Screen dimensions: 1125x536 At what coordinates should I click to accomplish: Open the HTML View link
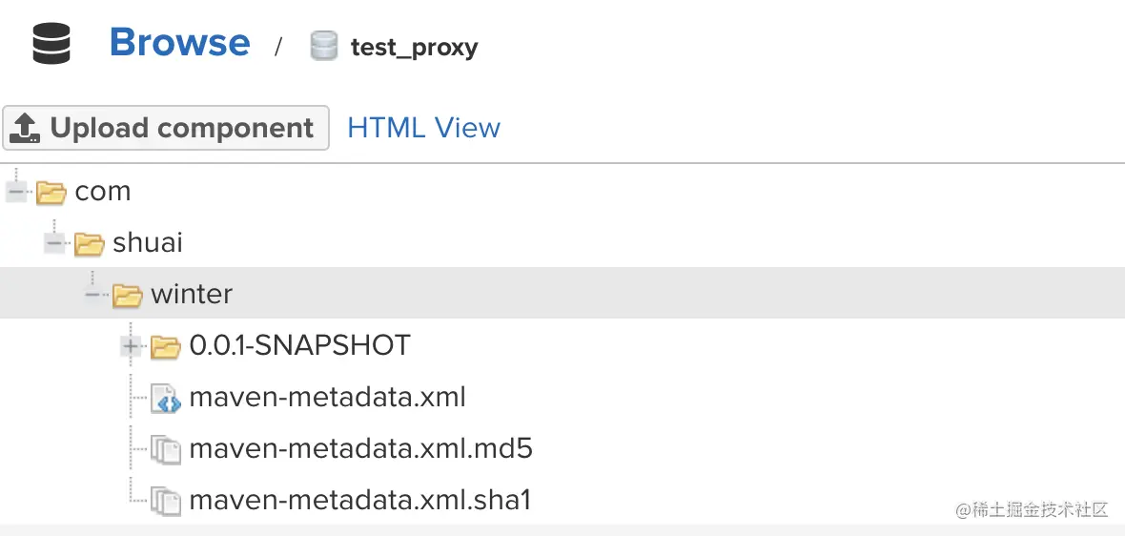(423, 128)
